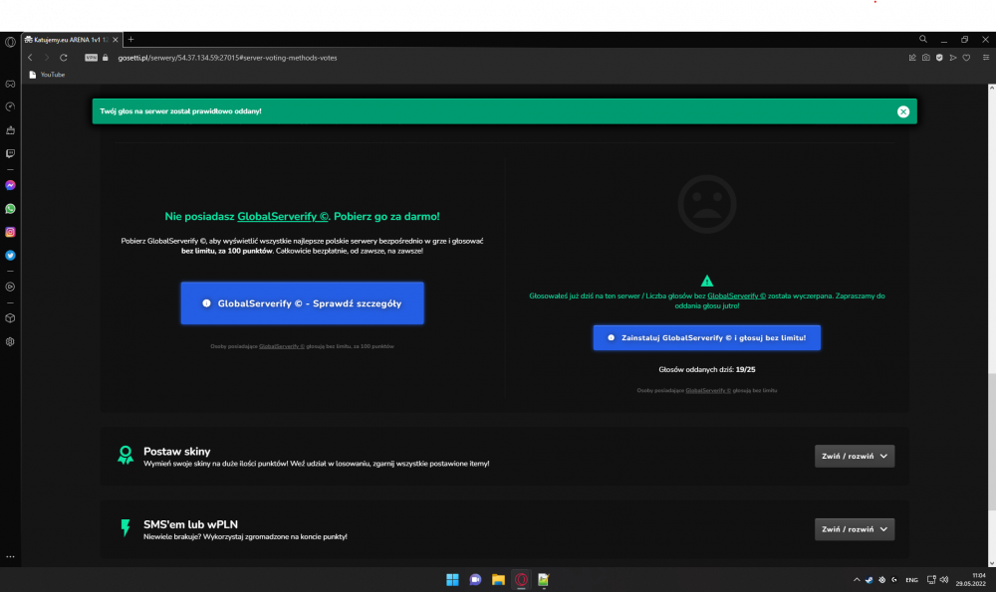
Task: Open the Opera menu logo in sidebar
Action: [x=10, y=43]
